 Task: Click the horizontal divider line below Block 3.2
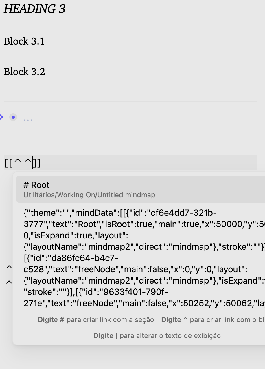pos(130,102)
